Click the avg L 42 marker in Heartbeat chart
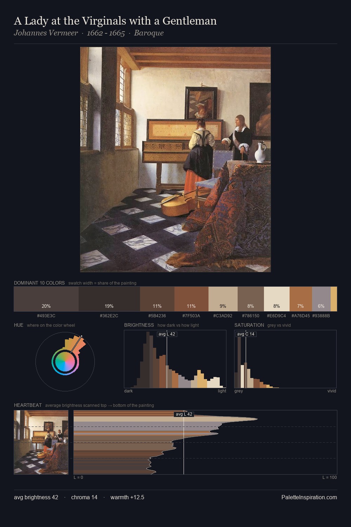 click(x=184, y=414)
